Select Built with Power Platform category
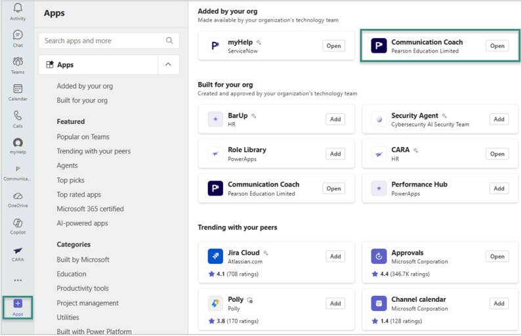The width and height of the screenshot is (521, 336). pyautogui.click(x=94, y=331)
